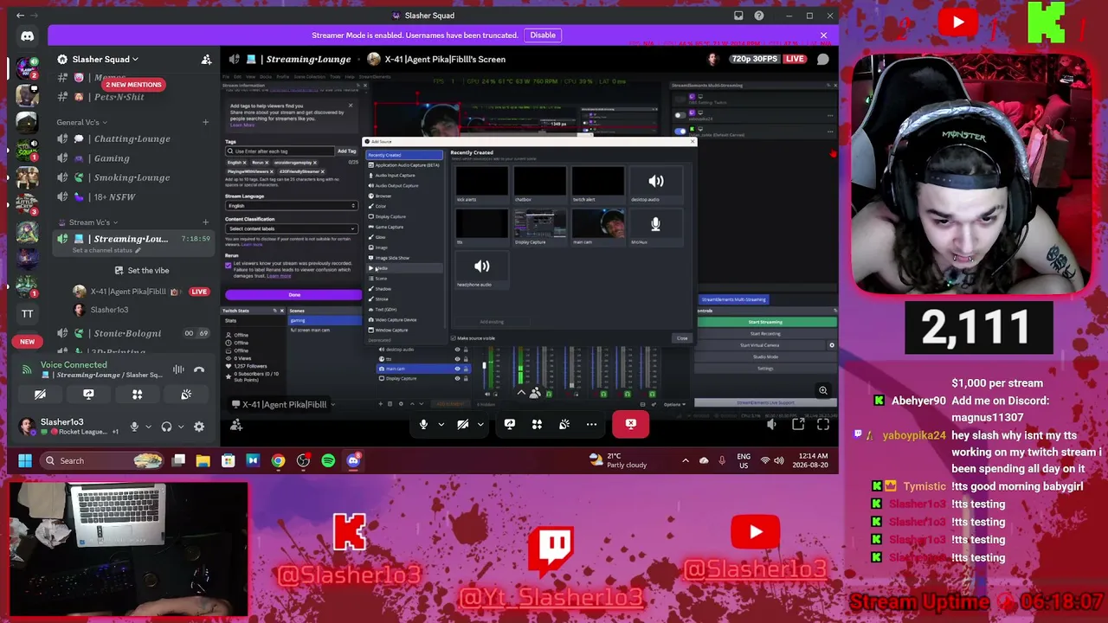1108x623 pixels.
Task: Open soundboard in voice panel
Action: coord(186,395)
